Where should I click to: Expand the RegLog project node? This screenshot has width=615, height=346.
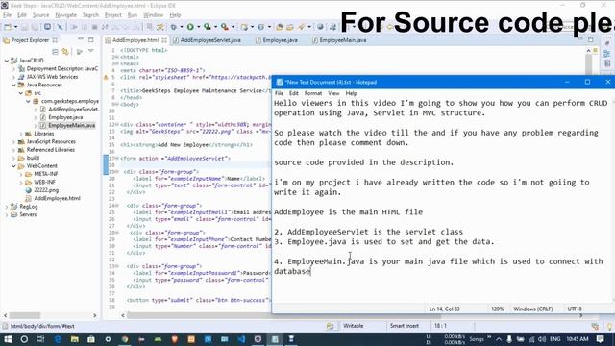[7, 207]
